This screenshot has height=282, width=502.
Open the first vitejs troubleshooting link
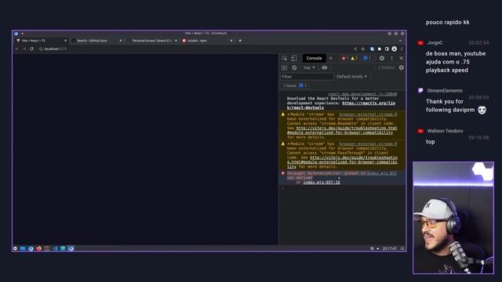coord(342,130)
